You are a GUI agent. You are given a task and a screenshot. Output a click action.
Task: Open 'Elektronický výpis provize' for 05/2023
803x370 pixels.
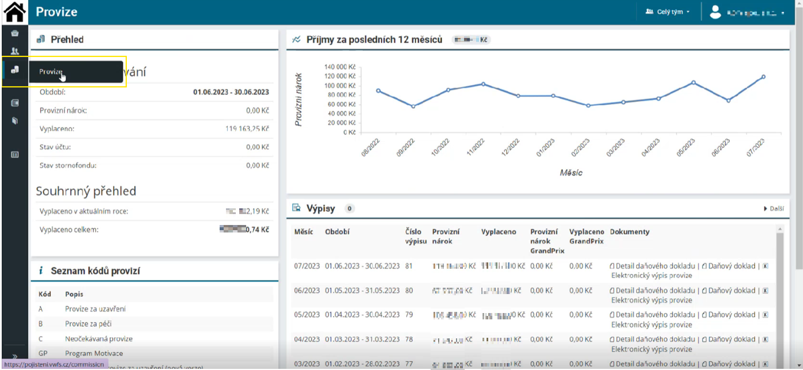point(651,324)
